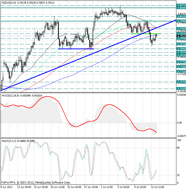Screen dimensions: 186x189
Task: Click the 8 Jun 2012 date label
Action: click(x=7, y=187)
